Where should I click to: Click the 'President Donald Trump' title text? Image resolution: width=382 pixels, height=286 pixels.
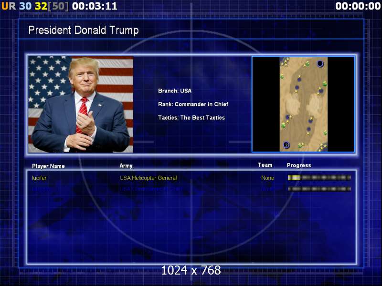(84, 31)
